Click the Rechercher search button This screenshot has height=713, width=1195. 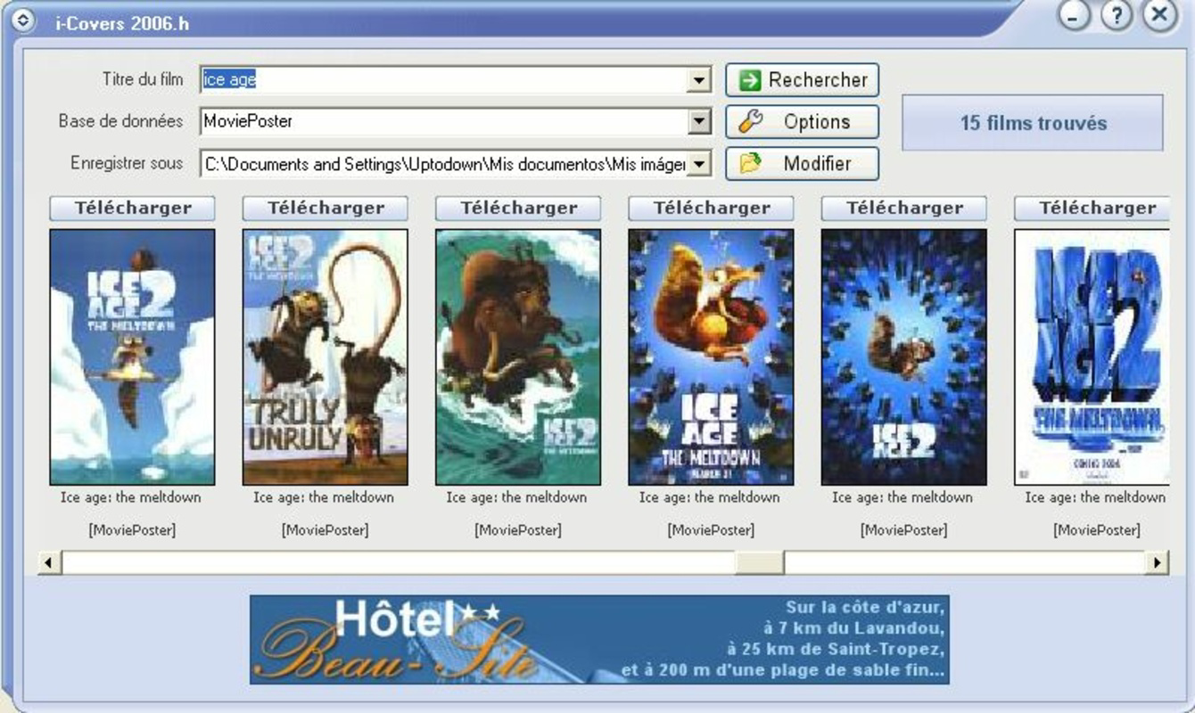pos(802,80)
